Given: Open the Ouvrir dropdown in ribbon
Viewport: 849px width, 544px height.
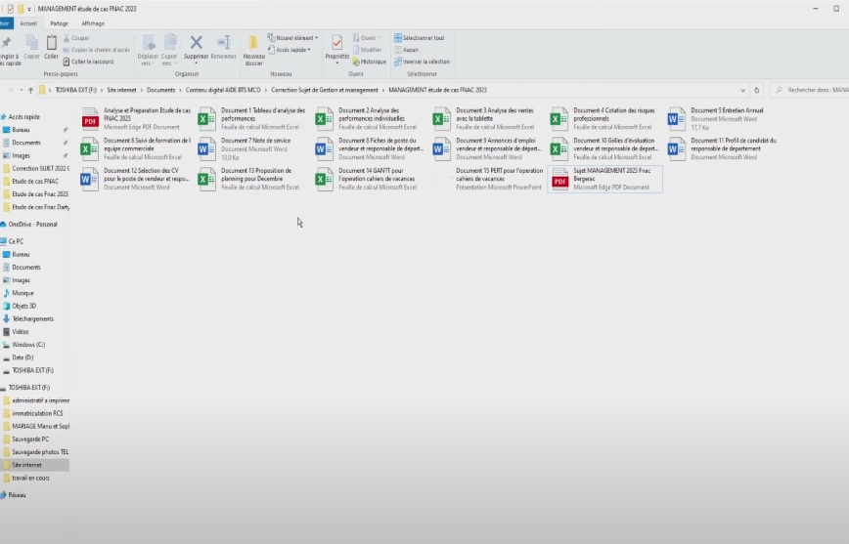Looking at the screenshot, I should [367, 38].
